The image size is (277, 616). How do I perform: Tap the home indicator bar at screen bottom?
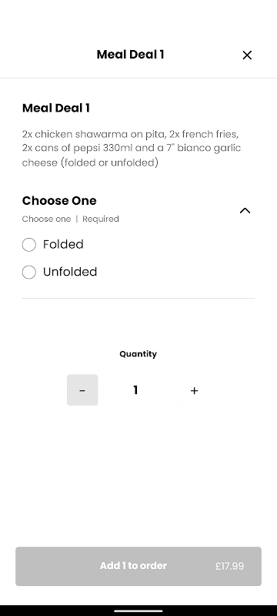[x=138, y=611]
